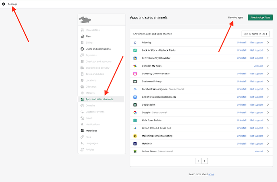Click the Metafields sidebar icon
The height and width of the screenshot is (182, 277).
(82, 131)
